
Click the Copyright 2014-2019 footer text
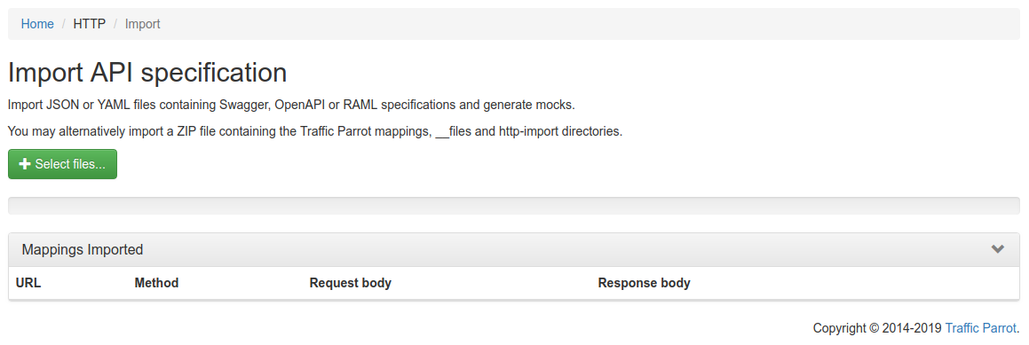878,329
